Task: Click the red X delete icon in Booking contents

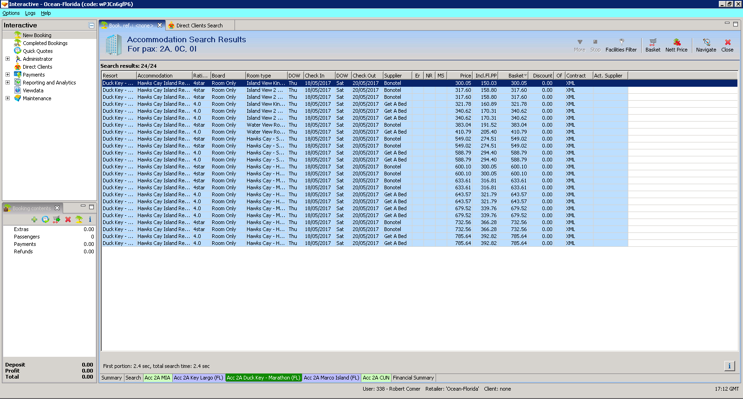Action: (68, 219)
